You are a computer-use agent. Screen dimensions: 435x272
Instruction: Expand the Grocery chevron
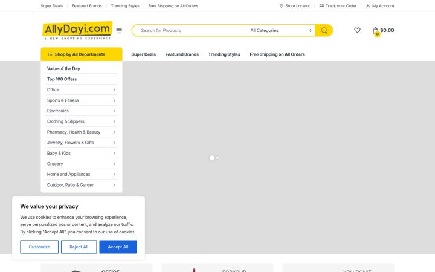coord(114,164)
